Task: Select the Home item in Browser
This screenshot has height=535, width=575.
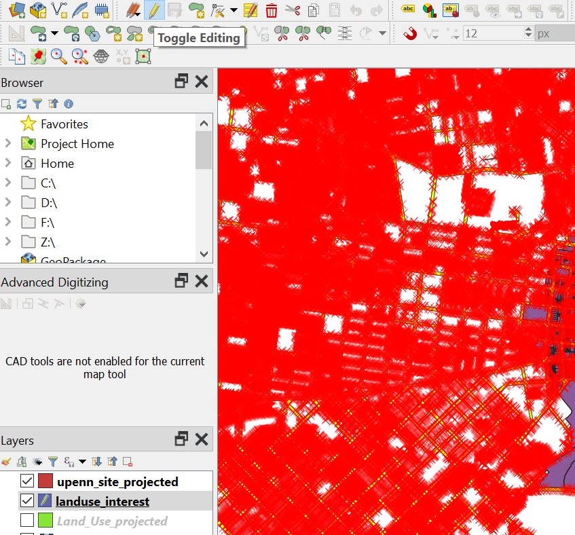Action: (57, 163)
